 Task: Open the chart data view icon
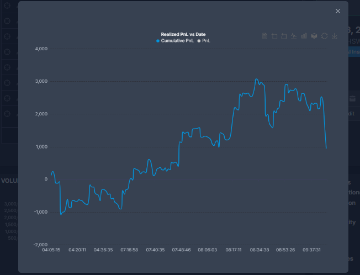tap(264, 36)
